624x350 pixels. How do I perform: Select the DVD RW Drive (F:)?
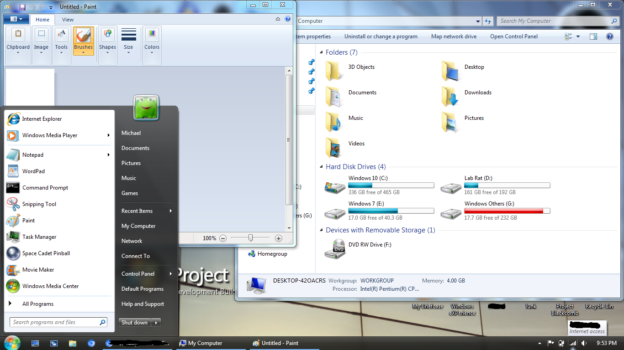359,249
